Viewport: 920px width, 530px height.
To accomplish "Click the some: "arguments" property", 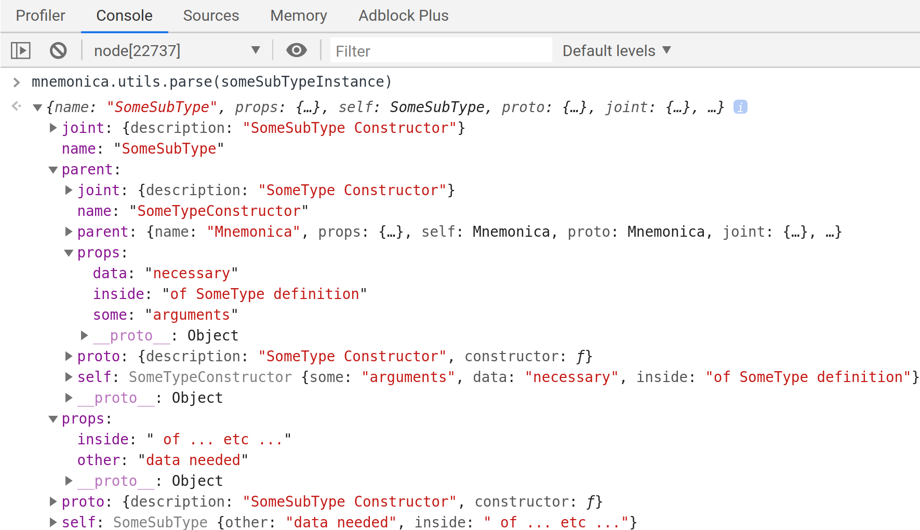I will (x=165, y=315).
